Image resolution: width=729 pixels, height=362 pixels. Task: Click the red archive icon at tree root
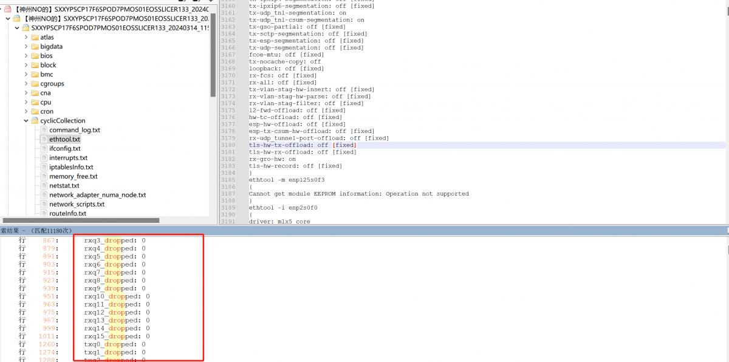click(x=7, y=10)
